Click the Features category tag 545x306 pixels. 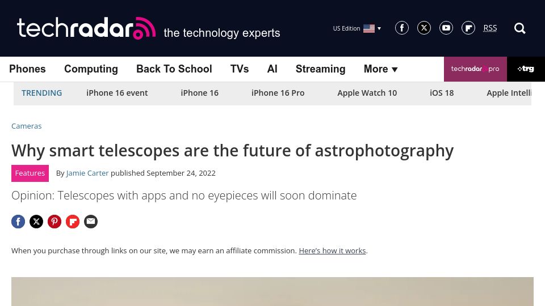click(x=30, y=173)
